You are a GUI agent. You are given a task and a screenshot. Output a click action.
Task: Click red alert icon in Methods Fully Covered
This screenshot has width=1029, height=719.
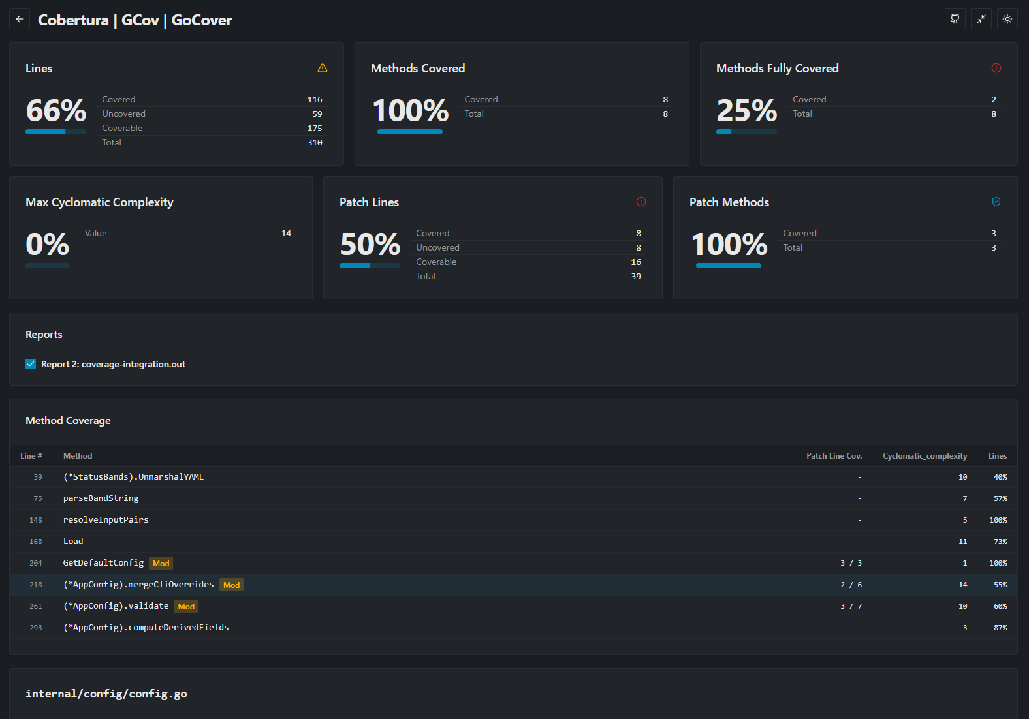[996, 68]
